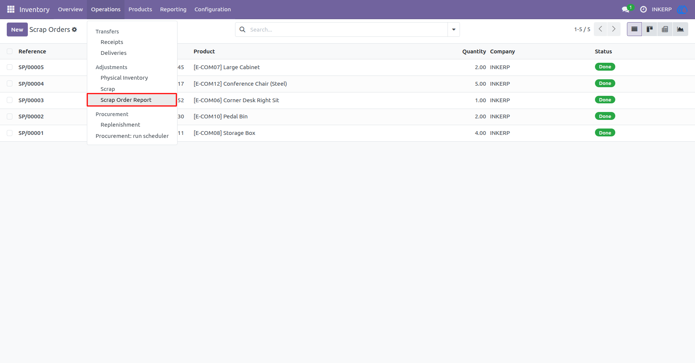Open the INKERP user menu
Viewport: 695px width, 363px height.
tap(662, 9)
